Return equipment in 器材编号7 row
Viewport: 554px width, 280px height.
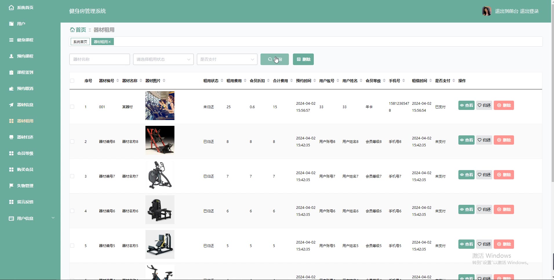pyautogui.click(x=484, y=175)
